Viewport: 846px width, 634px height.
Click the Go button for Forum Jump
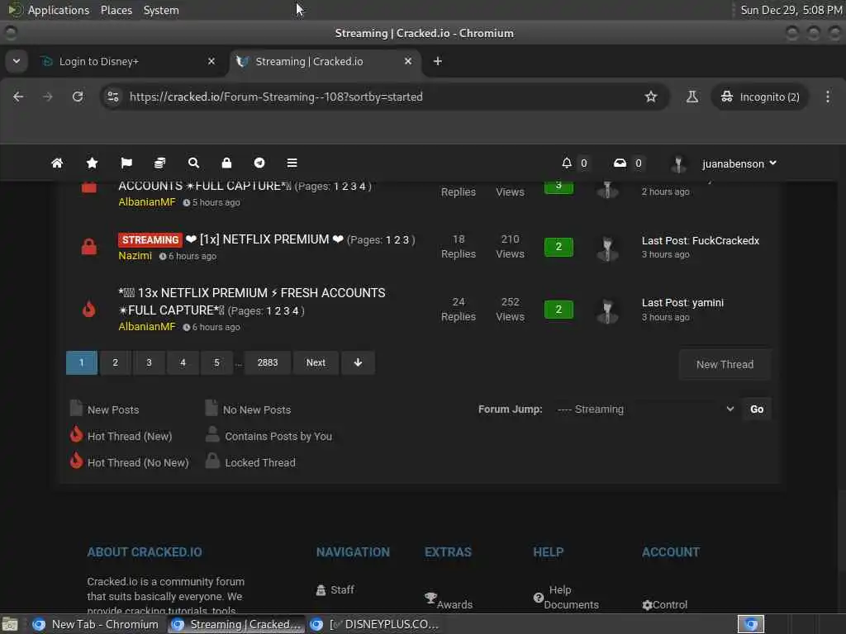click(x=757, y=409)
